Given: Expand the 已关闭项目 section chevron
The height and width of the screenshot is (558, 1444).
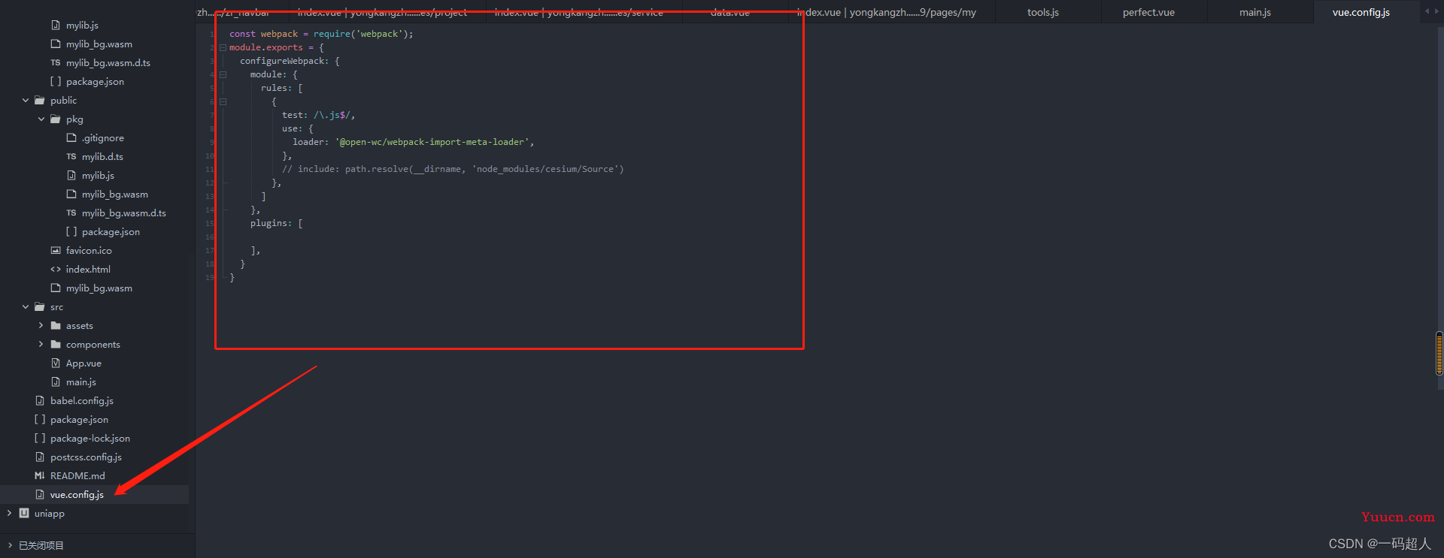Looking at the screenshot, I should 10,546.
